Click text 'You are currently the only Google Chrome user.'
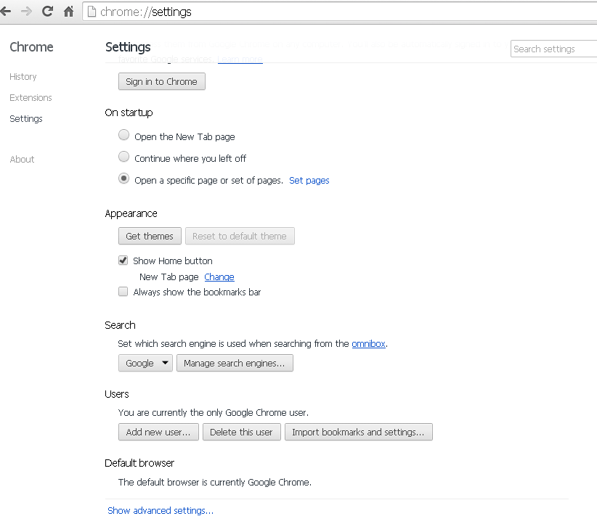 pos(214,413)
